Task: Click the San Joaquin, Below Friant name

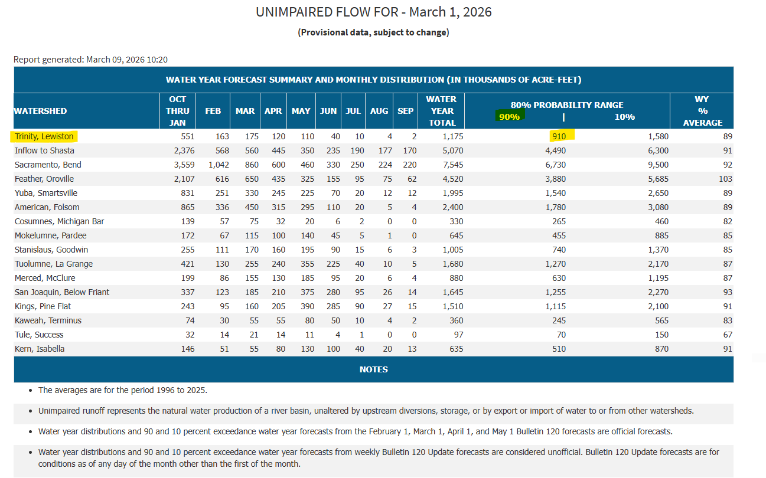Action: point(62,292)
